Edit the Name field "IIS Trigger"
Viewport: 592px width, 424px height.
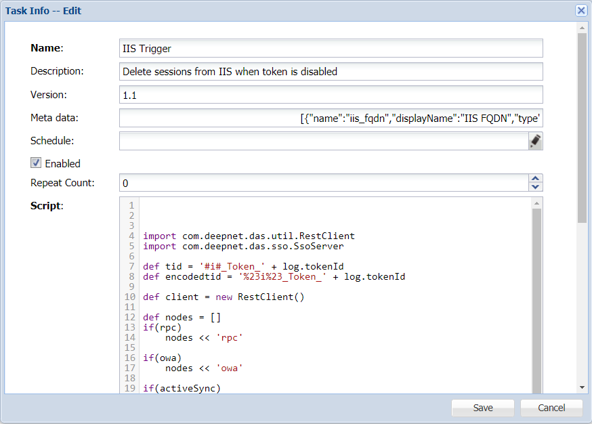point(331,48)
